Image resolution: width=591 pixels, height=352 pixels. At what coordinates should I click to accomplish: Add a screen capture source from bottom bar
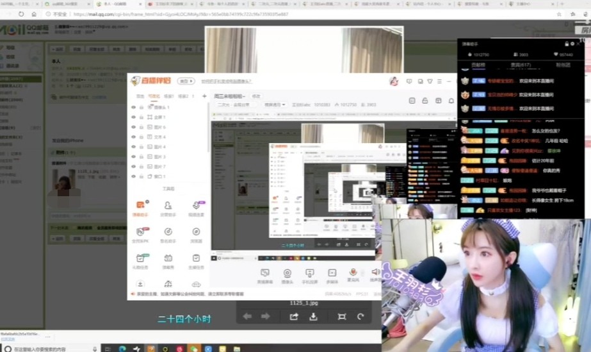265,276
